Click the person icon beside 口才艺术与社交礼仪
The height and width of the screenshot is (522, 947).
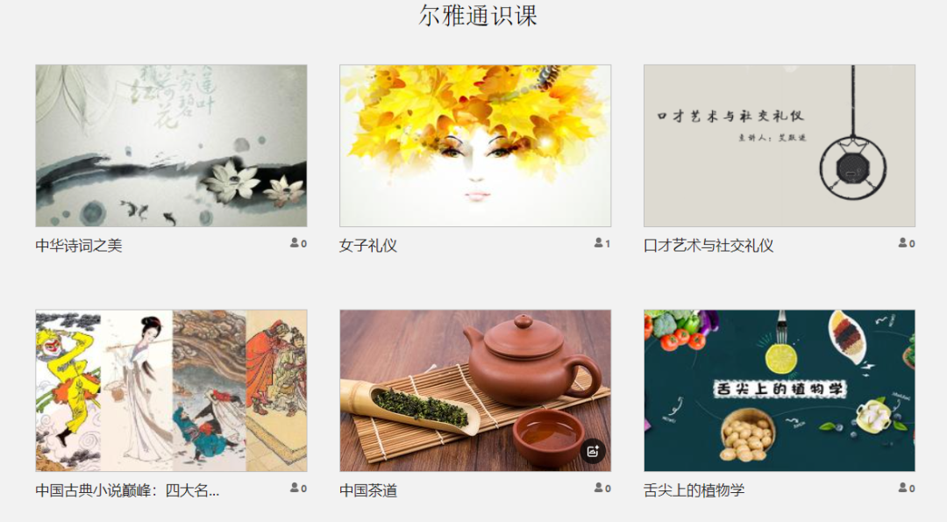tap(903, 243)
